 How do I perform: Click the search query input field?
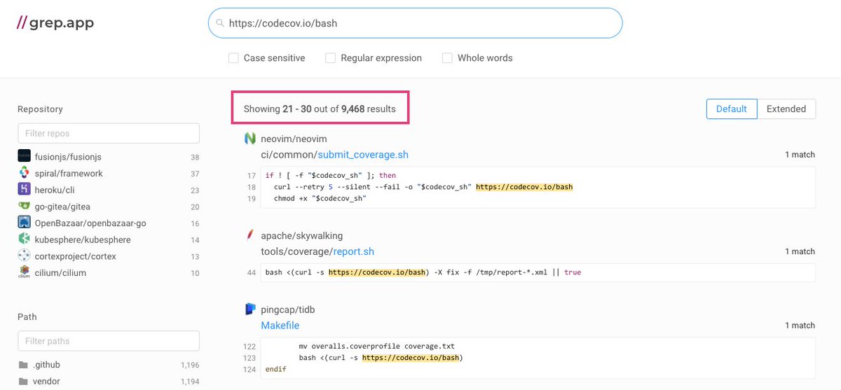pos(415,23)
